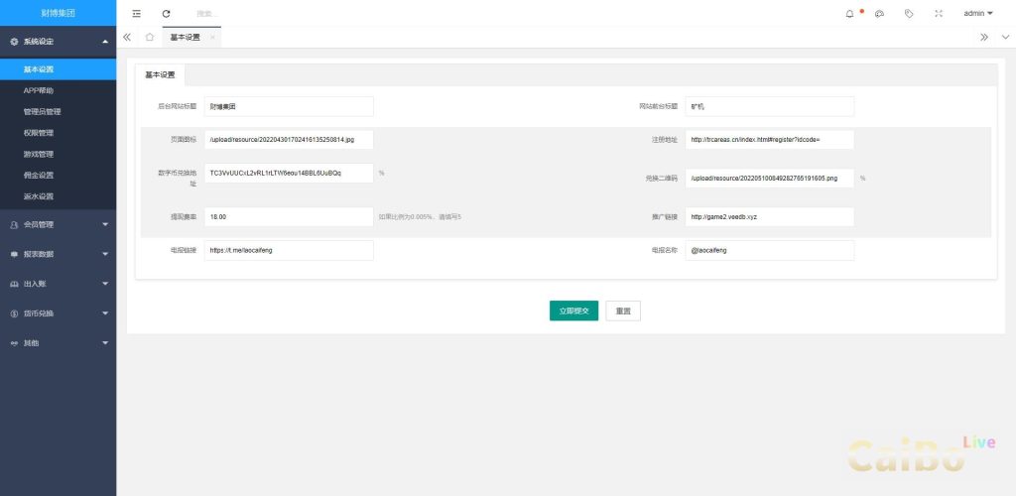Screen dimensions: 1016x496
Task: Click the 立即提交 submit button
Action: pos(573,310)
